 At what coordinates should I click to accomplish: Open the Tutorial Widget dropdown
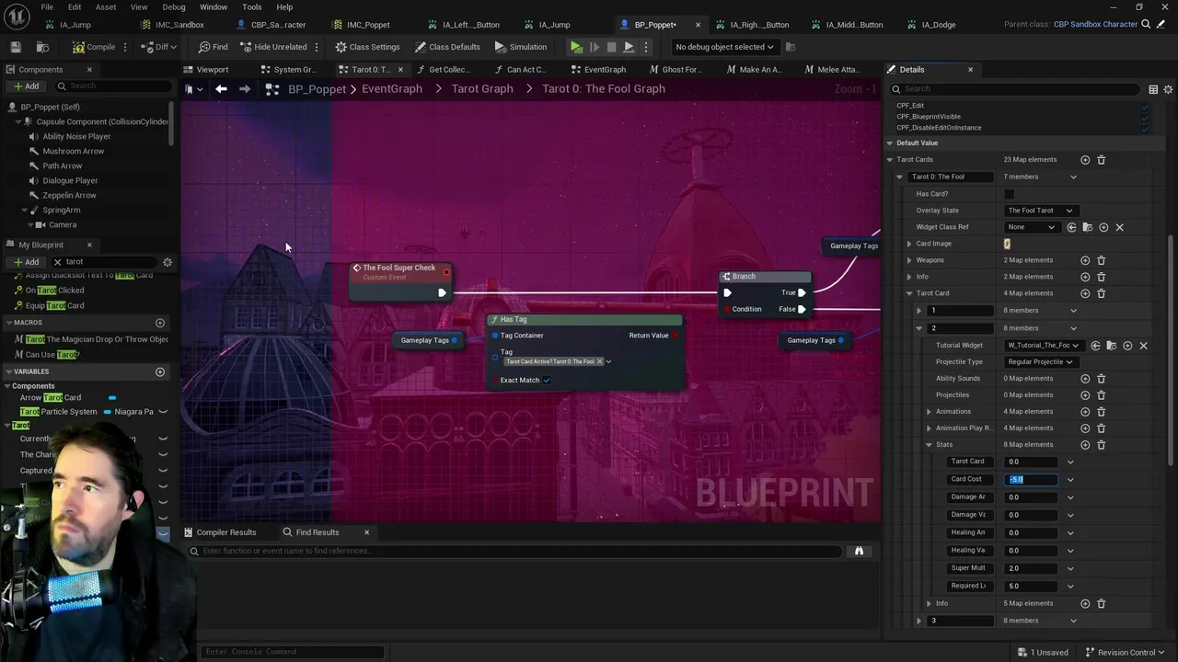(1042, 346)
